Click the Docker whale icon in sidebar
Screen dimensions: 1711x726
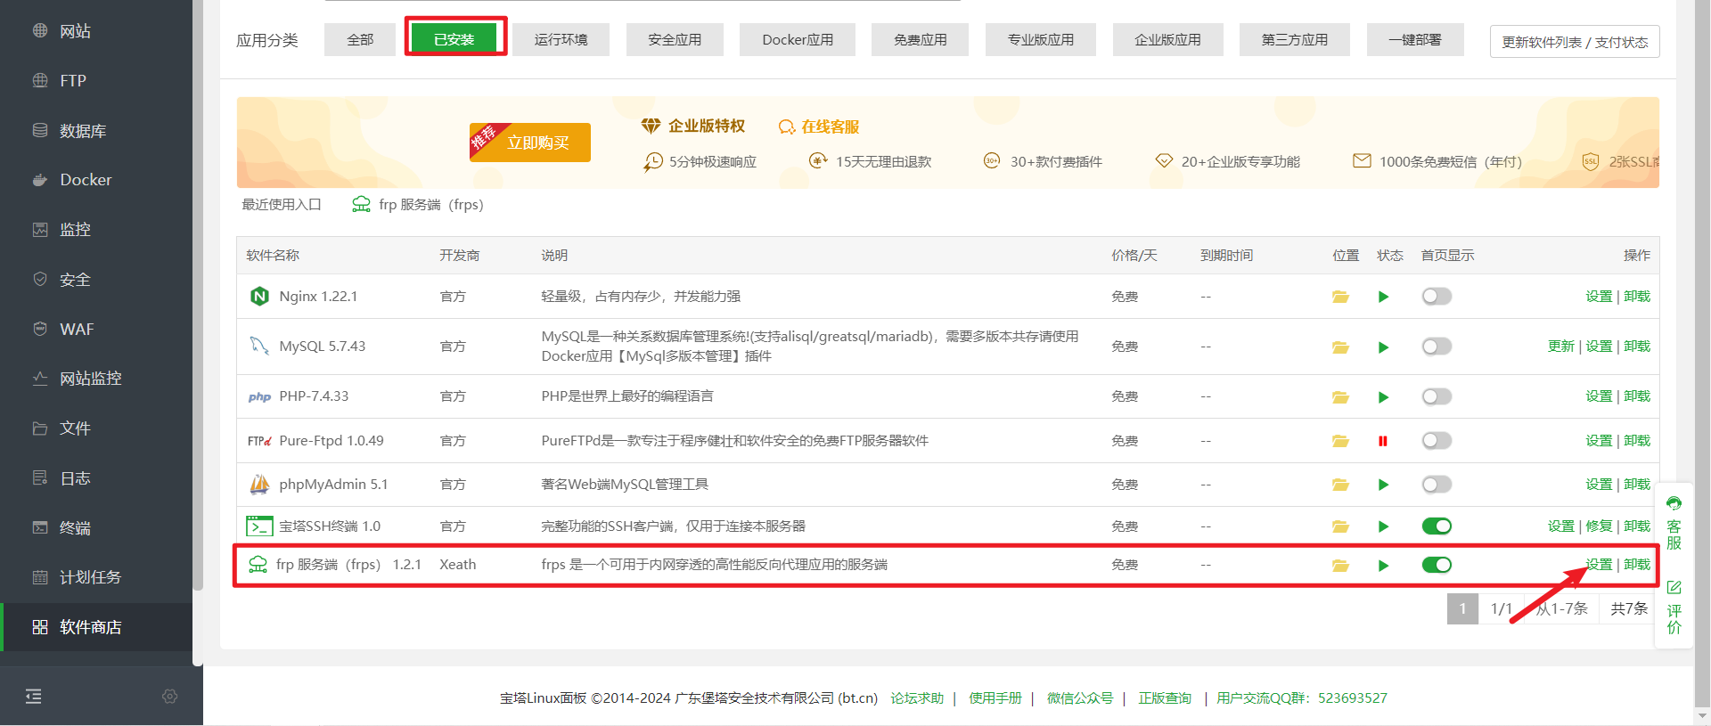[x=40, y=180]
